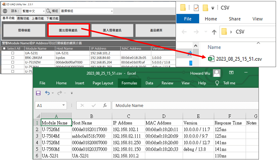Click the formula bar showing Module Name

click(185, 106)
